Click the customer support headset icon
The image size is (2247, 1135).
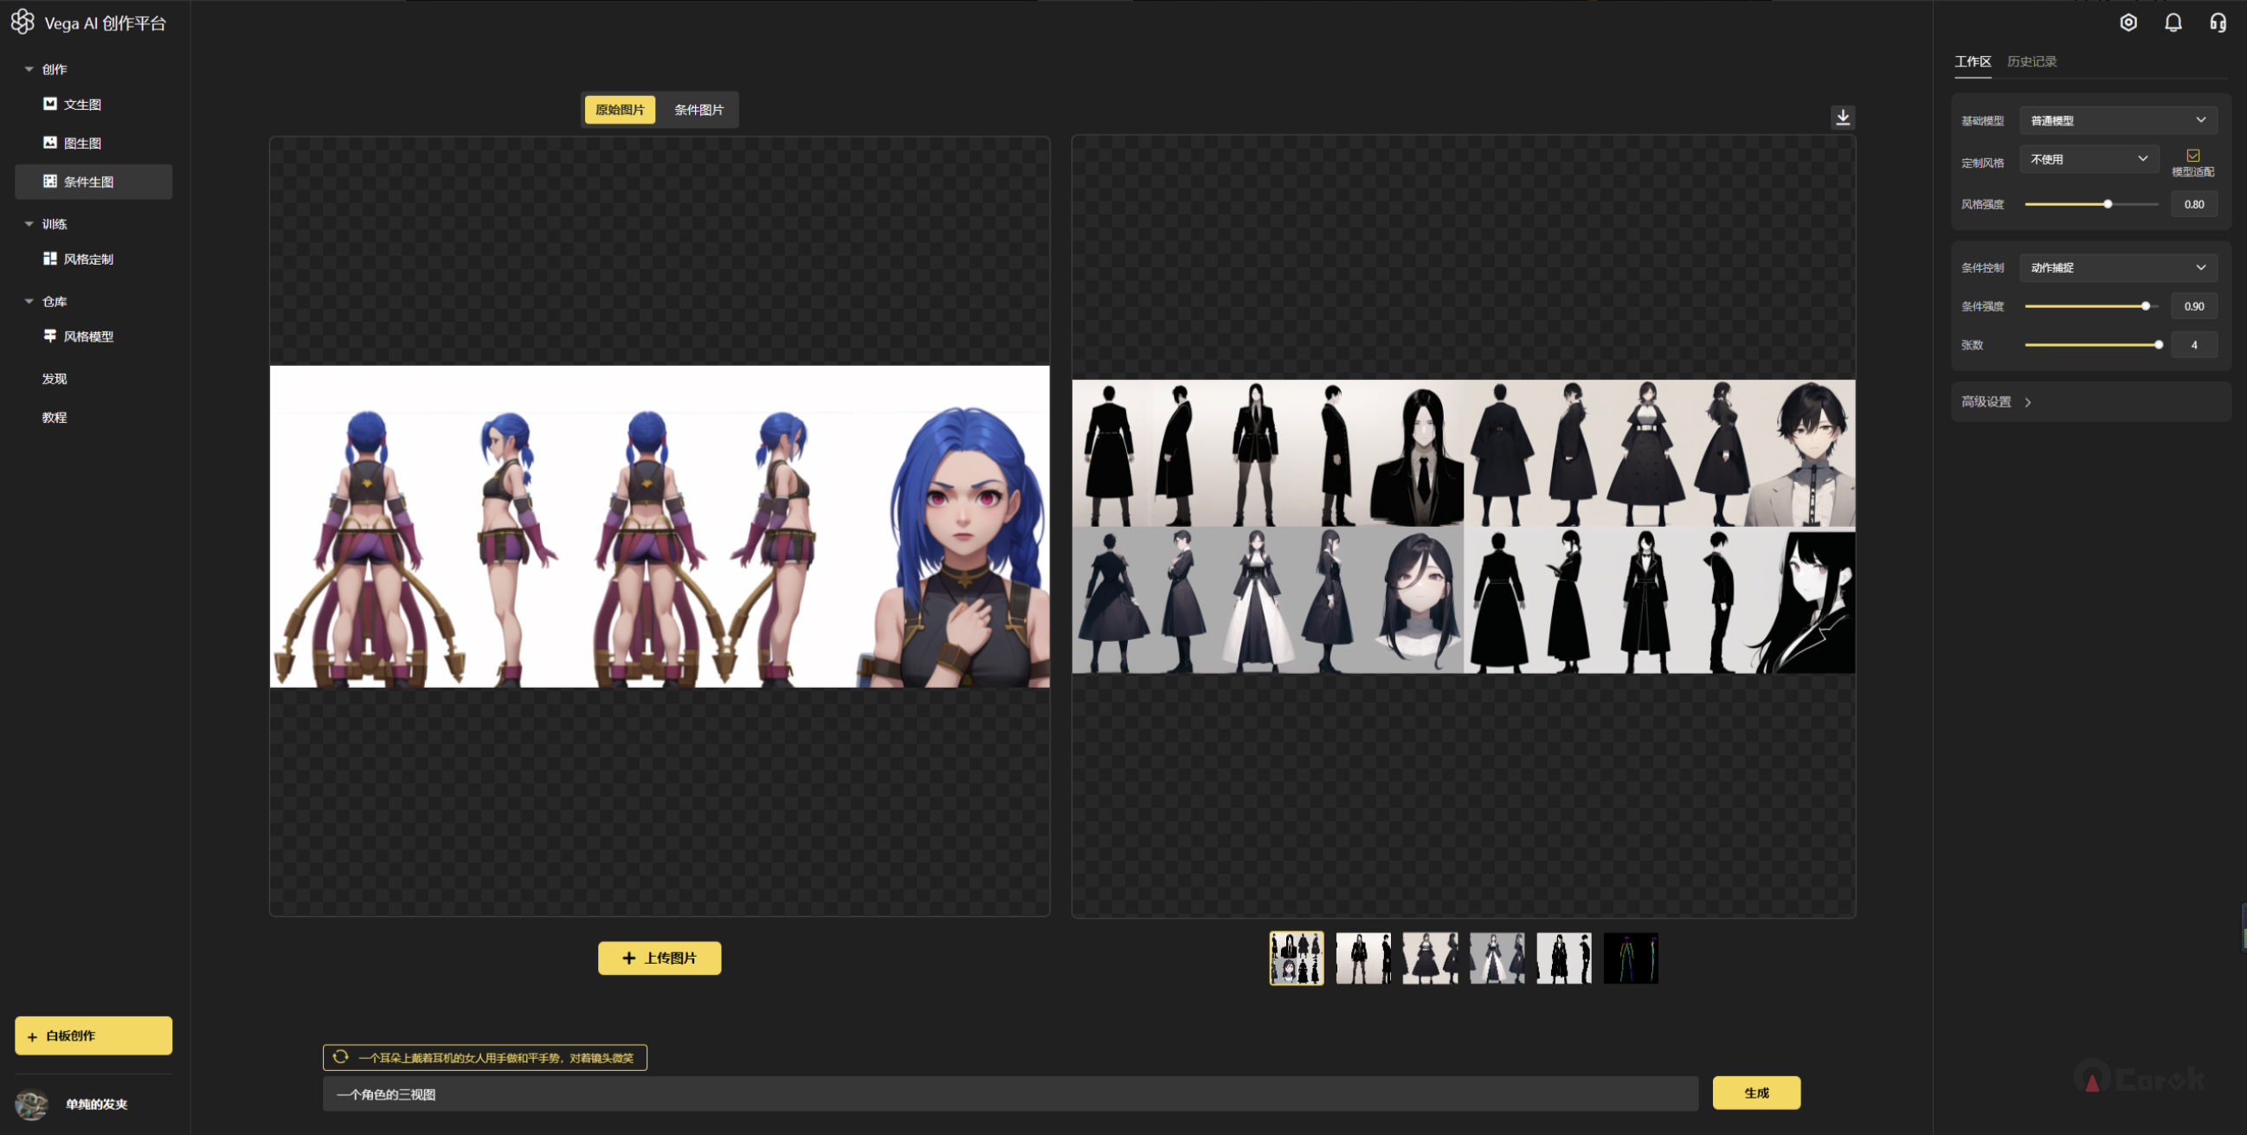tap(2218, 22)
